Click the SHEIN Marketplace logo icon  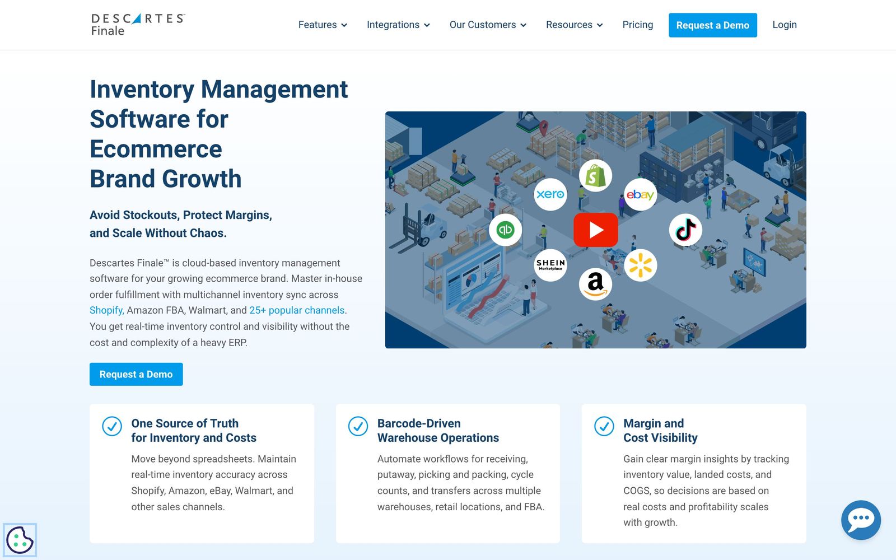point(550,265)
